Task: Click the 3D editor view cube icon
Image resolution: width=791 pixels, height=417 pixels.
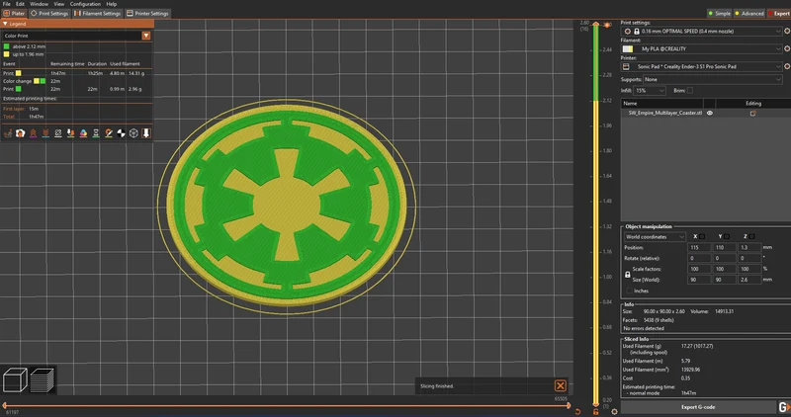Action: (15, 380)
